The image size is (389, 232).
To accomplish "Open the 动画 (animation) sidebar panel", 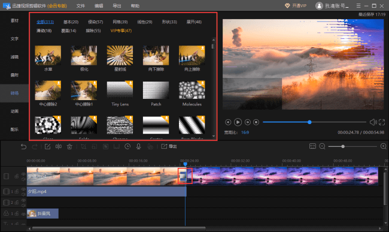I will tap(14, 112).
